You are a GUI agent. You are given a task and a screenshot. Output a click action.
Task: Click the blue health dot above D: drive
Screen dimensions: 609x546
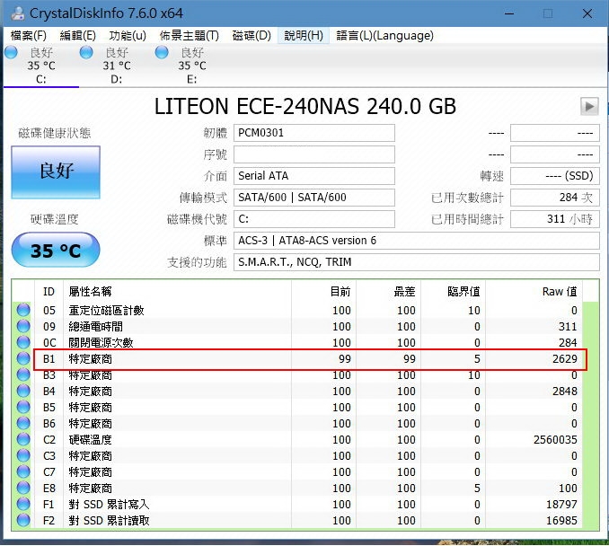[x=86, y=52]
